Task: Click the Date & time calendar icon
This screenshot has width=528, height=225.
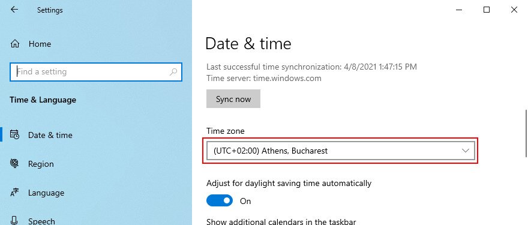Action: 15,135
